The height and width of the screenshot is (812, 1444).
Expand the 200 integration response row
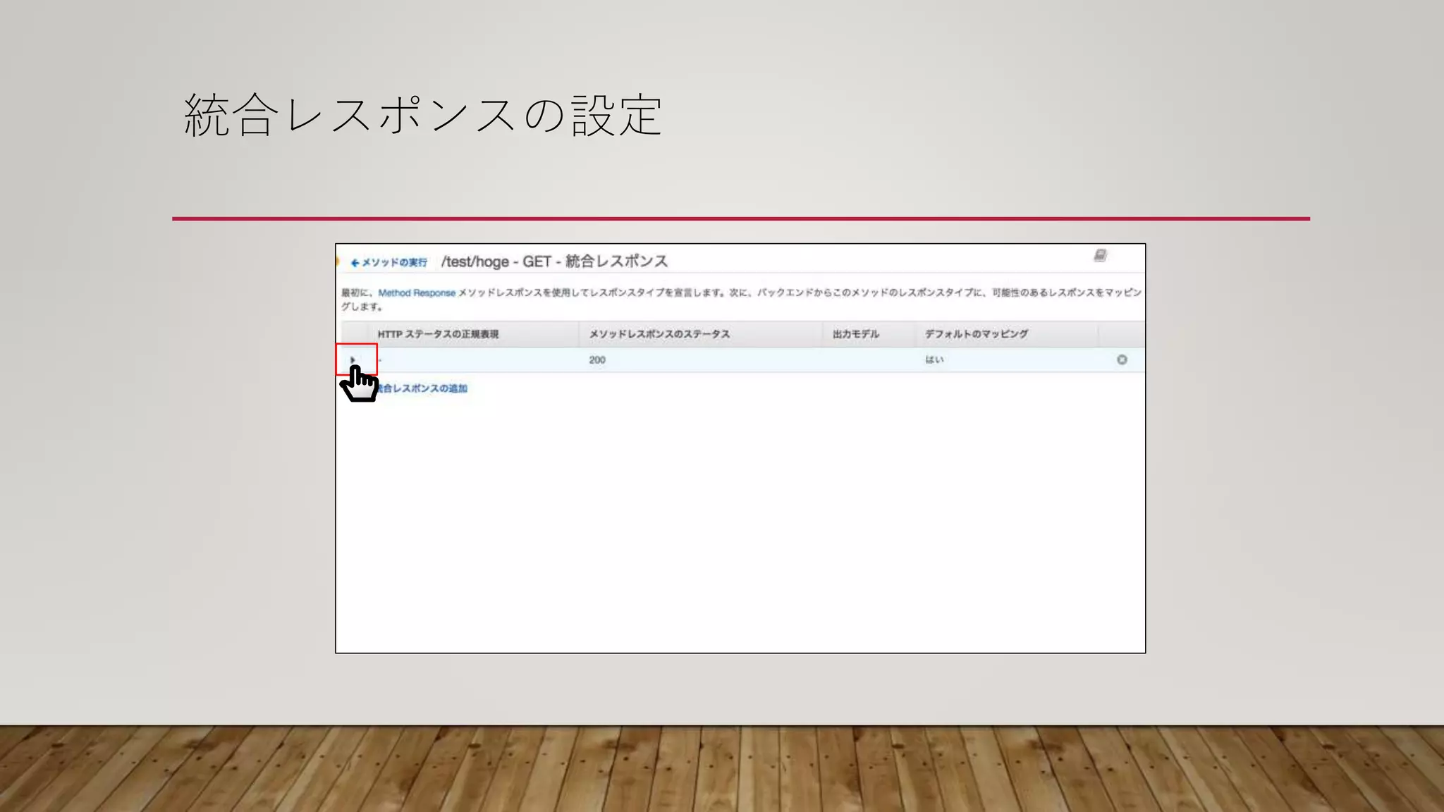click(353, 359)
